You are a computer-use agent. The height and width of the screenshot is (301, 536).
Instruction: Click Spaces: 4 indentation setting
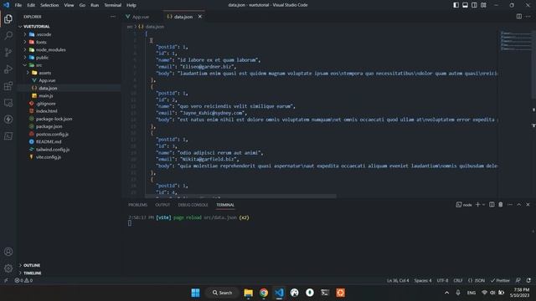(x=422, y=280)
